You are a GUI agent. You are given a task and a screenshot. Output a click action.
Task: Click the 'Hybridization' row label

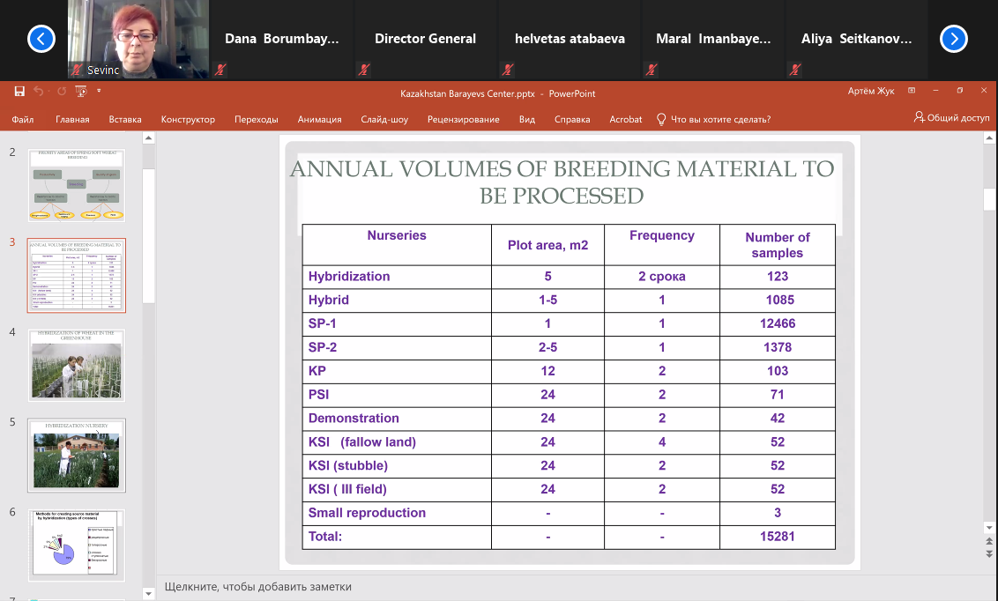tap(349, 277)
